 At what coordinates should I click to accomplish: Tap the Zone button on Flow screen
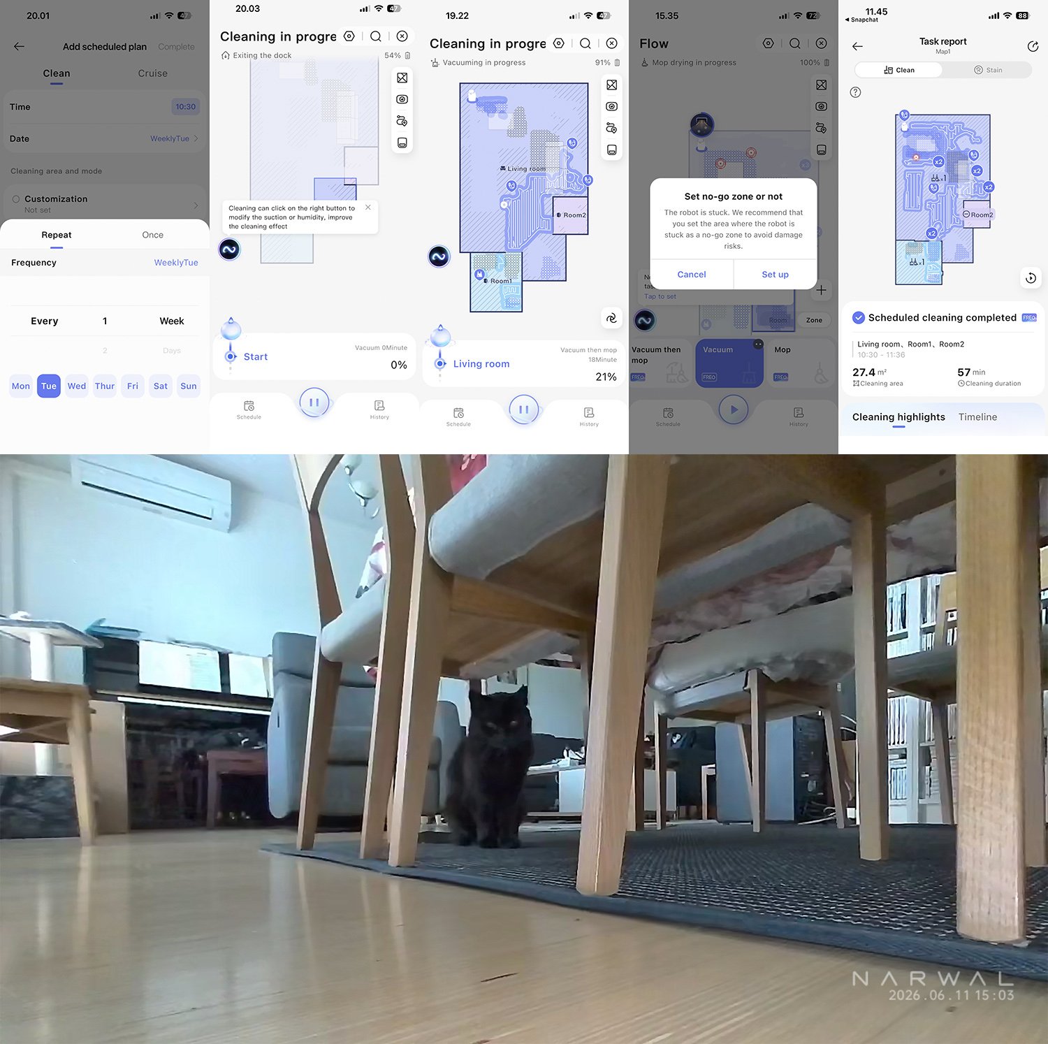(814, 320)
